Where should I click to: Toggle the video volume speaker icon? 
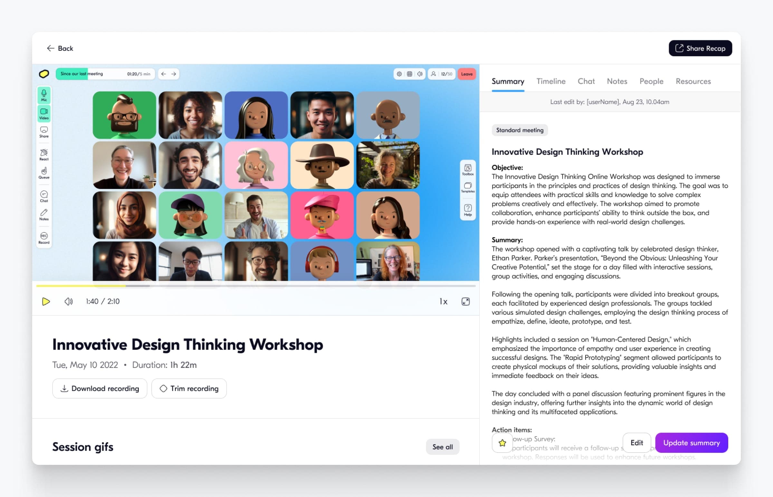(x=69, y=301)
